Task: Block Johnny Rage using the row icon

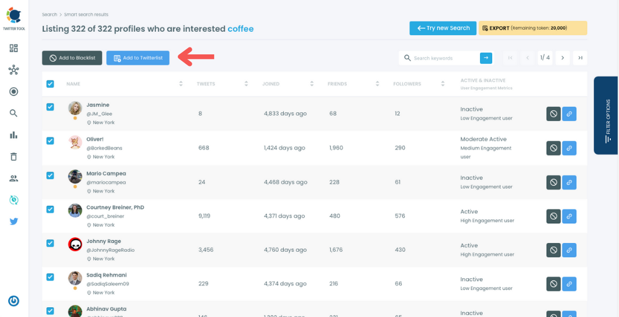Action: tap(554, 250)
